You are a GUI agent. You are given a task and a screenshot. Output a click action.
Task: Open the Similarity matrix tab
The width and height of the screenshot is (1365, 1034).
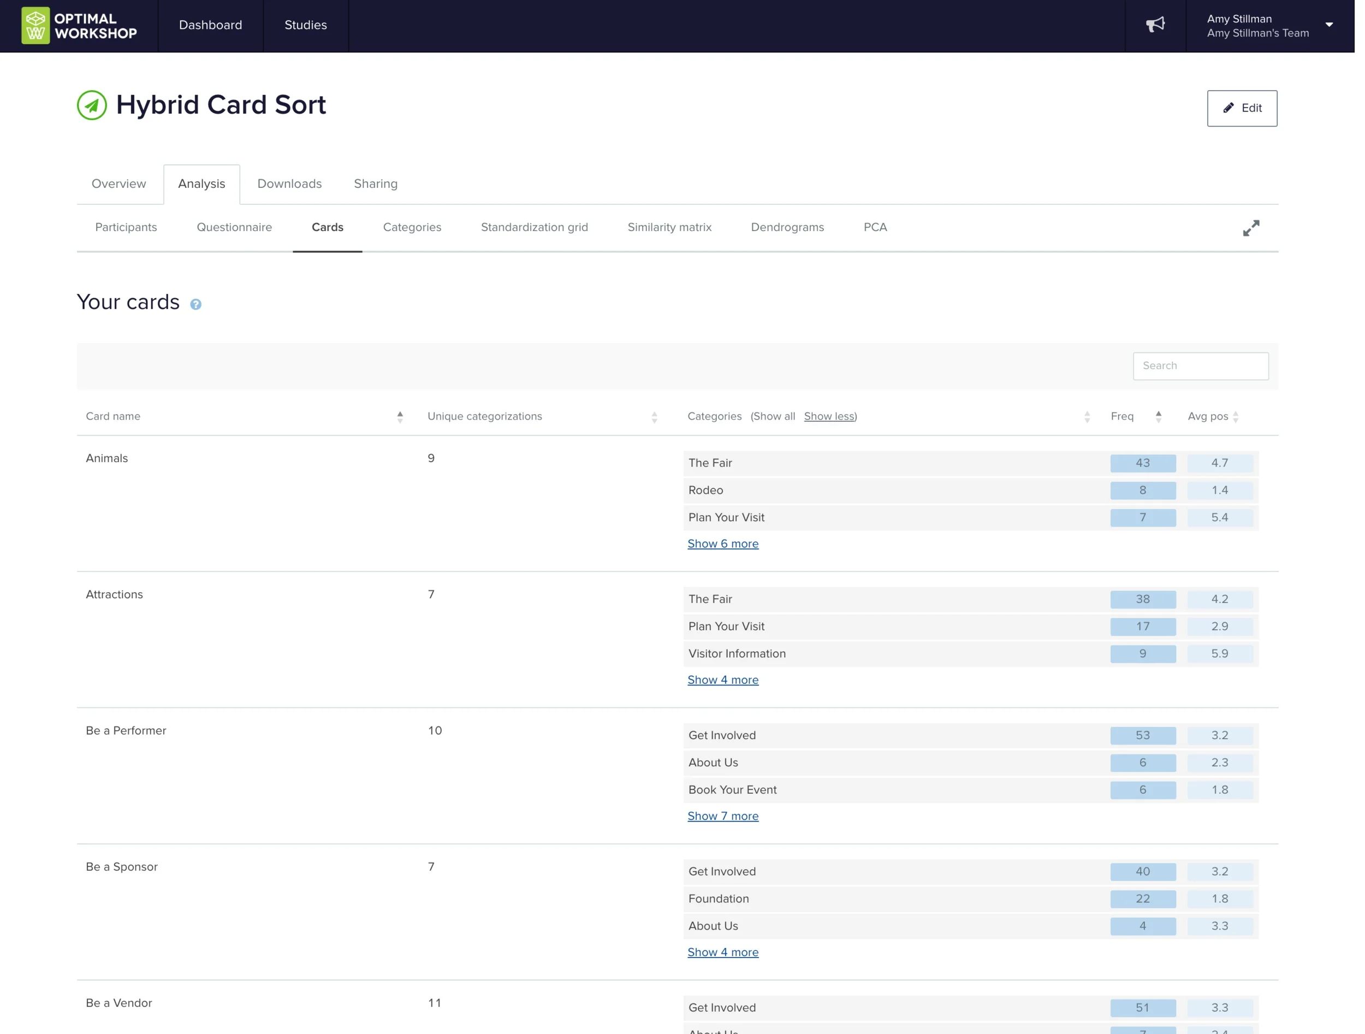[669, 227]
